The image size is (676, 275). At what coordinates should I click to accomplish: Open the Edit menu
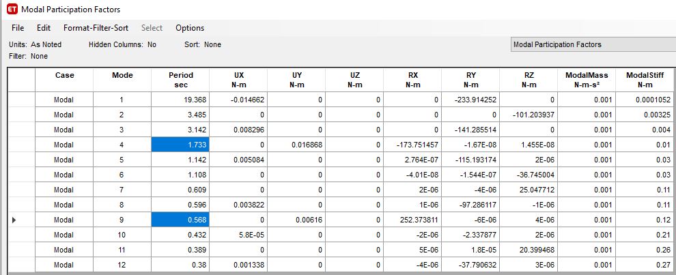coord(44,28)
